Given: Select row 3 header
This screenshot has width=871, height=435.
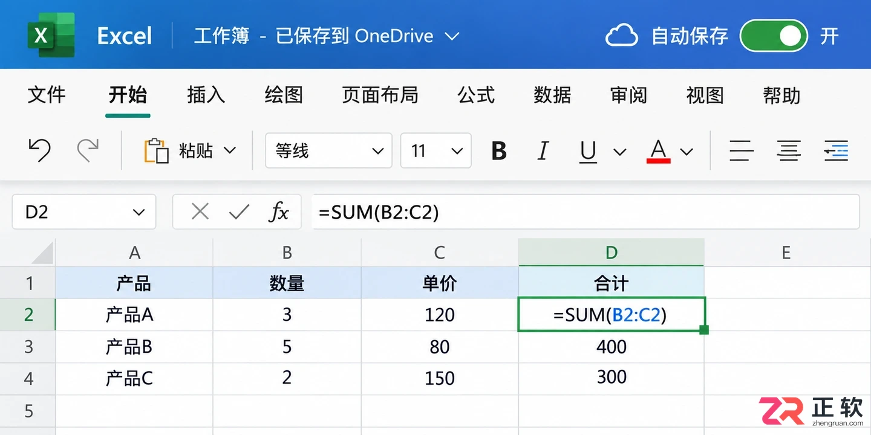Looking at the screenshot, I should pyautogui.click(x=28, y=347).
